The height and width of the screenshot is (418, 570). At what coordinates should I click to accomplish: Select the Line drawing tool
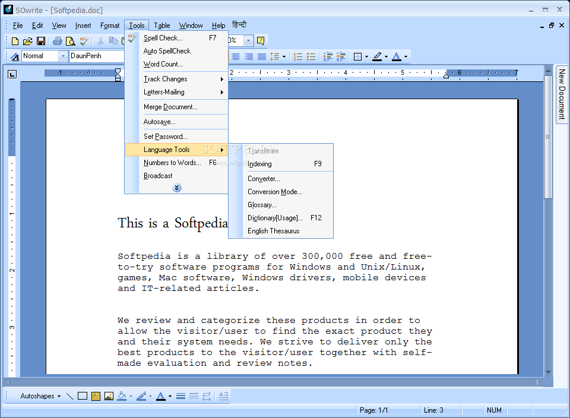coord(70,396)
